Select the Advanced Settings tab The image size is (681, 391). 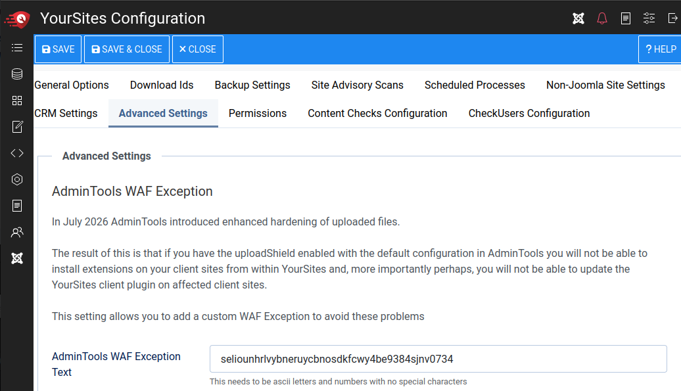[163, 113]
